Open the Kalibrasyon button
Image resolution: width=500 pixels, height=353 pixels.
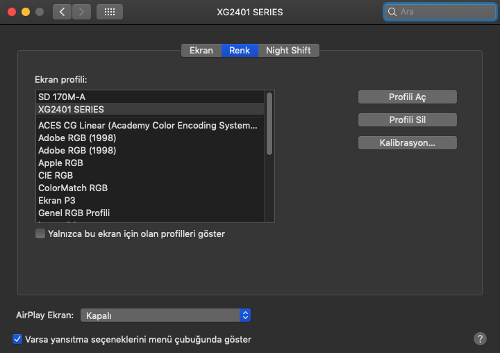(407, 142)
